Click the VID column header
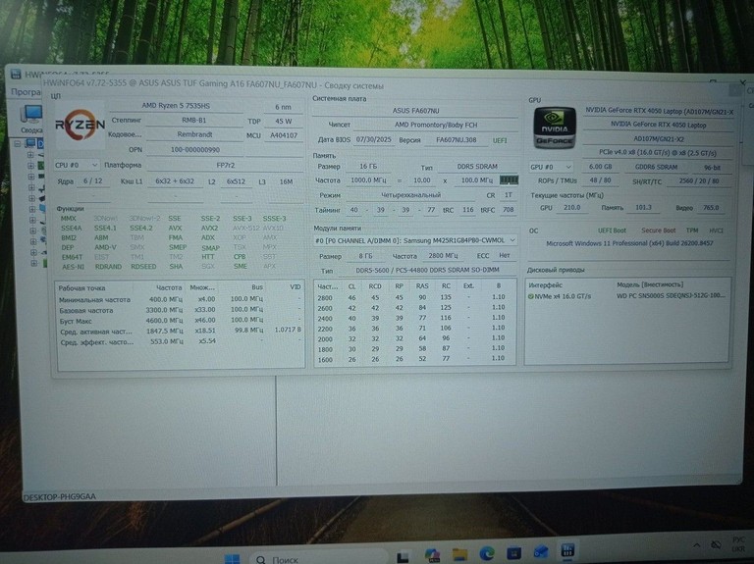754x564 pixels. 296,286
